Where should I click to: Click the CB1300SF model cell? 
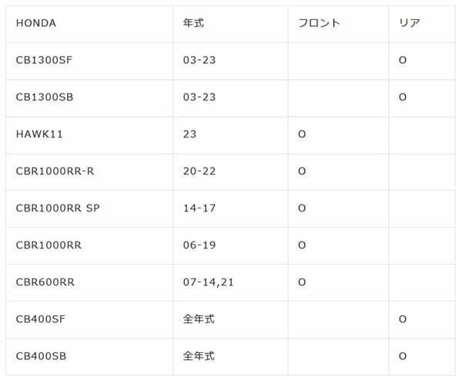(x=44, y=60)
